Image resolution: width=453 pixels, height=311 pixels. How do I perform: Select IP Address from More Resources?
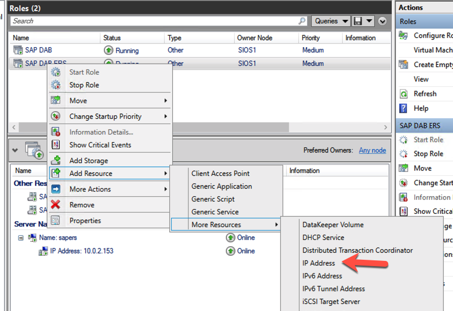pyautogui.click(x=318, y=263)
